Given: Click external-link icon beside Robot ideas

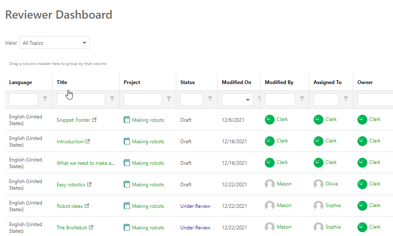Looking at the screenshot, I should (x=87, y=206).
